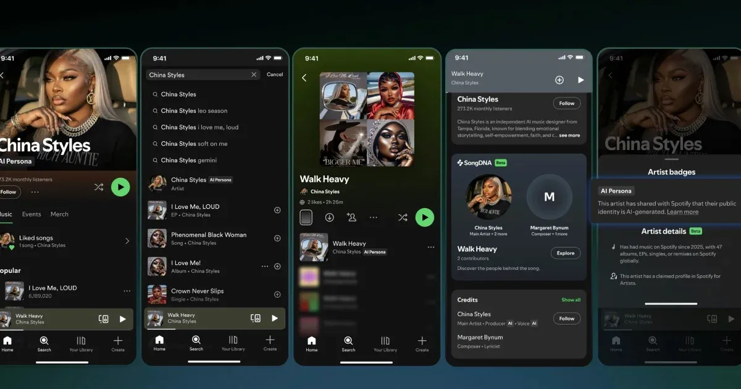
Task: Invite collaborator to Walk Heavy playlist
Action: click(x=351, y=217)
